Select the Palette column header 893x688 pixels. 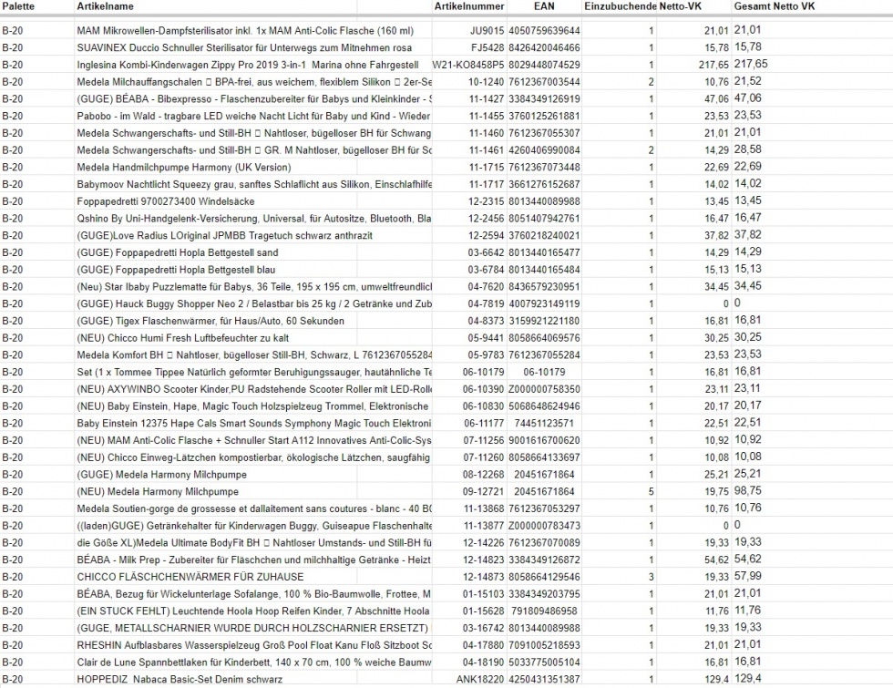click(18, 7)
